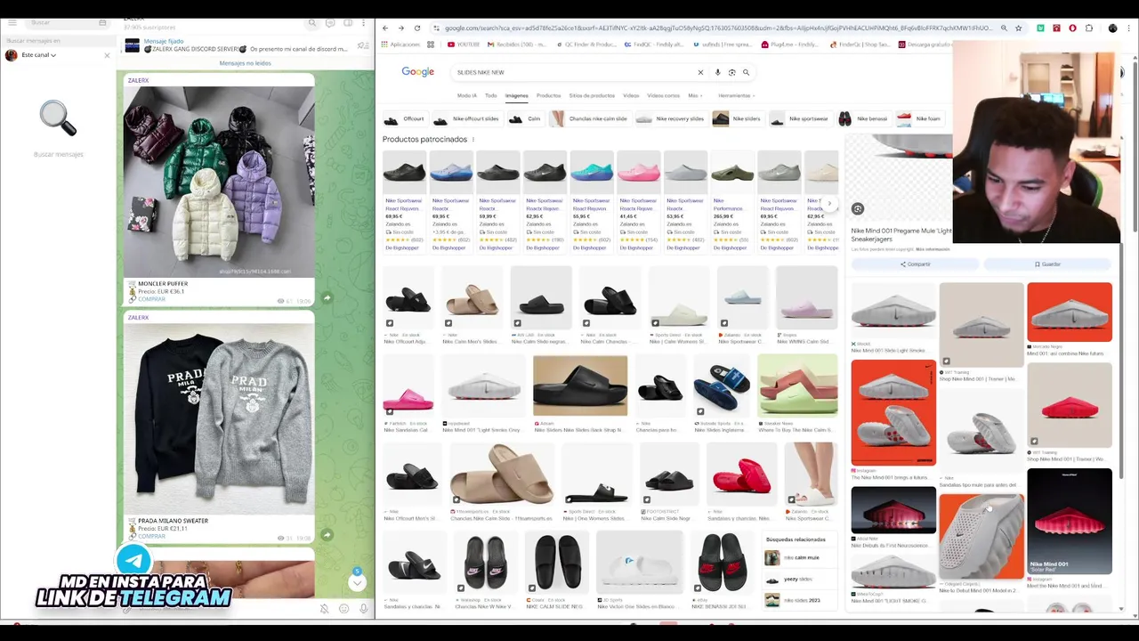Expand the 'Este canal' search scope dropdown
Screen dimensions: 1139x641
pyautogui.click(x=38, y=55)
